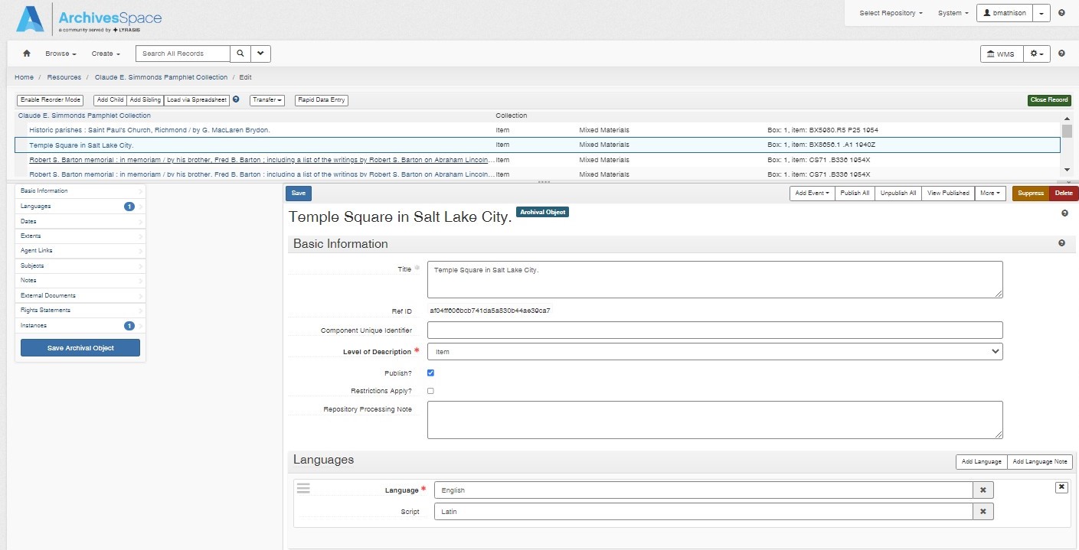Open the System menu

[952, 12]
